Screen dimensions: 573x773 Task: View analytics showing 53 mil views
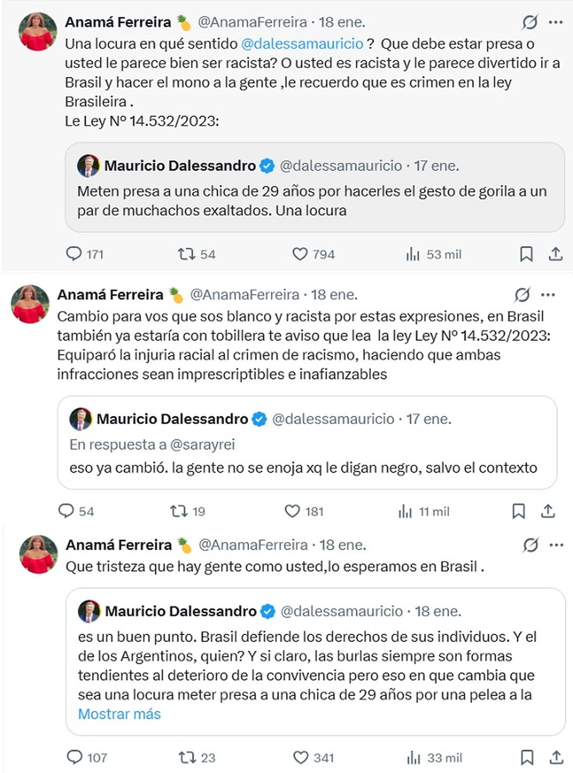coord(413,254)
